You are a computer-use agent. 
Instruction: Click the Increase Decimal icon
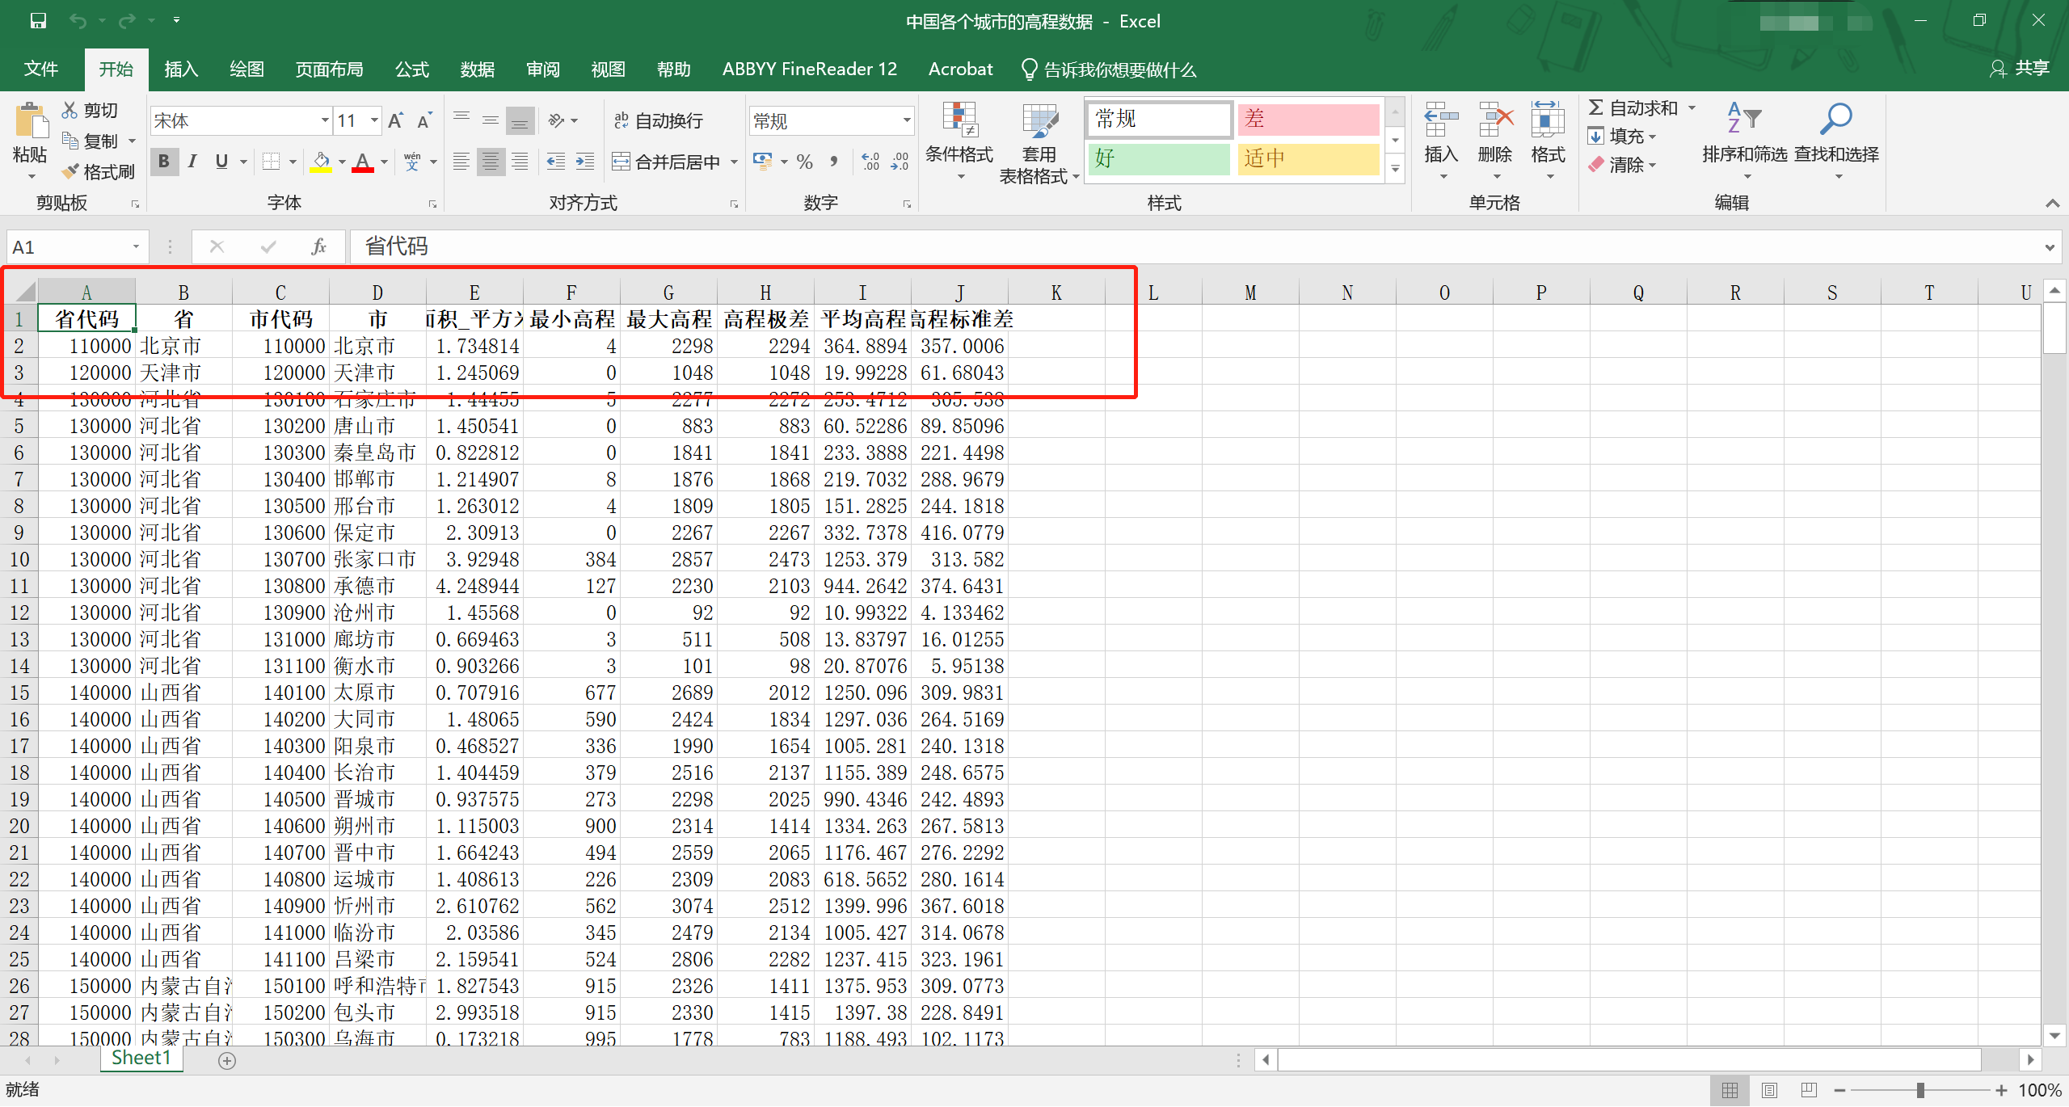[x=870, y=162]
